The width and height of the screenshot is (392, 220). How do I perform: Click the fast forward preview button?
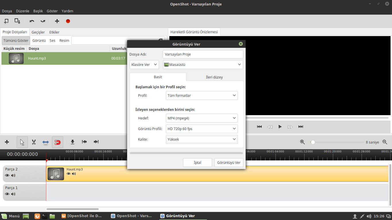290,127
